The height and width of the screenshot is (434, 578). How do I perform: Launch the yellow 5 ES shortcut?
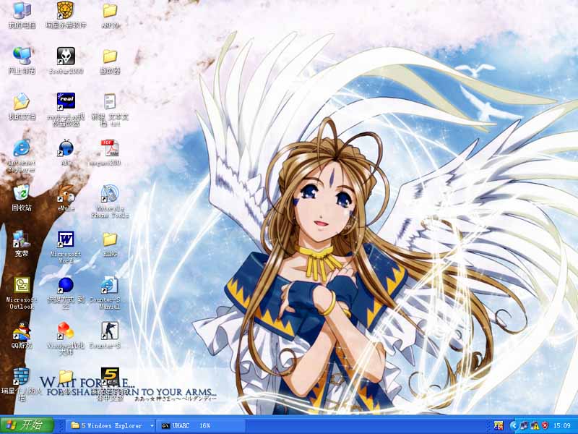tap(110, 384)
